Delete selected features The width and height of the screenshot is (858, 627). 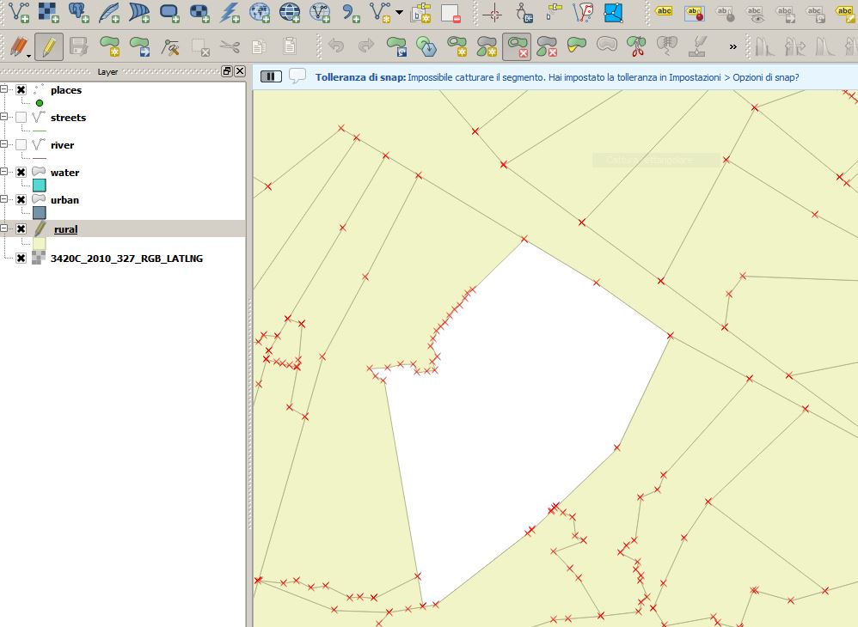(x=200, y=46)
